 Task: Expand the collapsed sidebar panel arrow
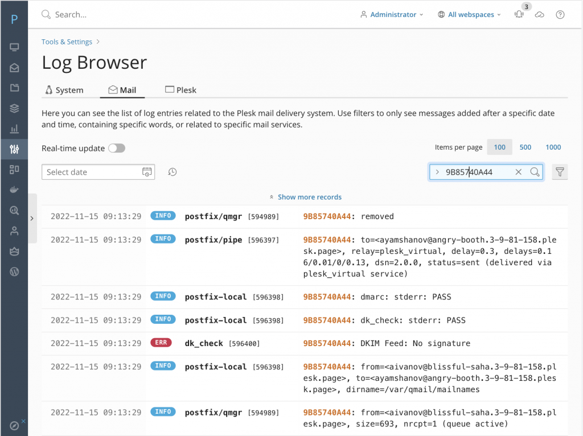(x=32, y=218)
